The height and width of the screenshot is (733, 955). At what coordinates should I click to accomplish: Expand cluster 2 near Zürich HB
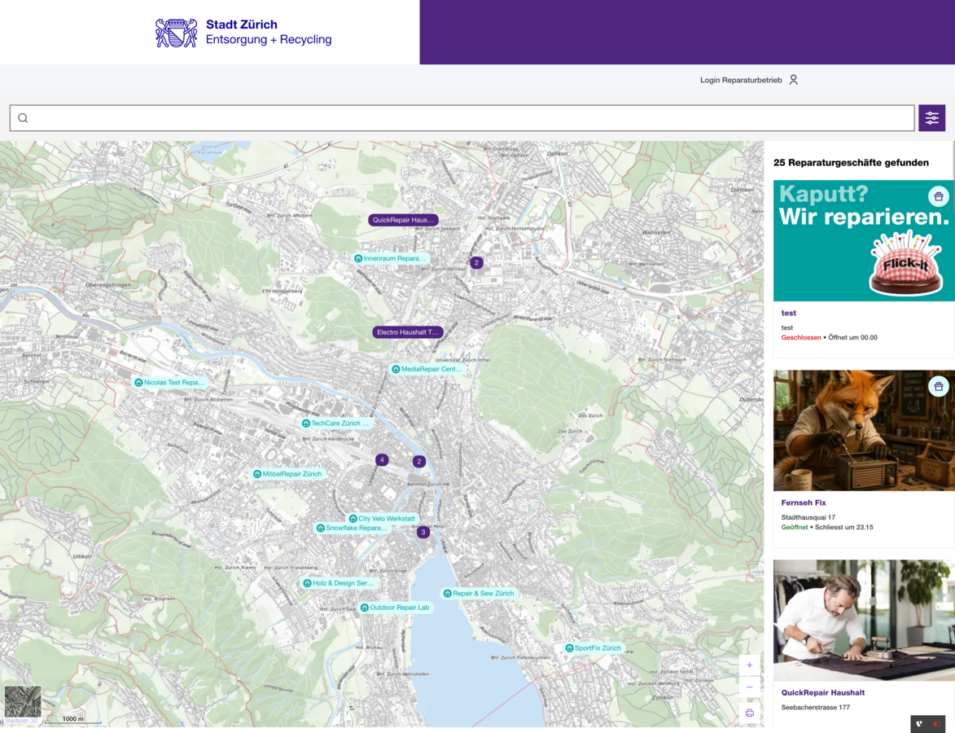click(x=419, y=461)
